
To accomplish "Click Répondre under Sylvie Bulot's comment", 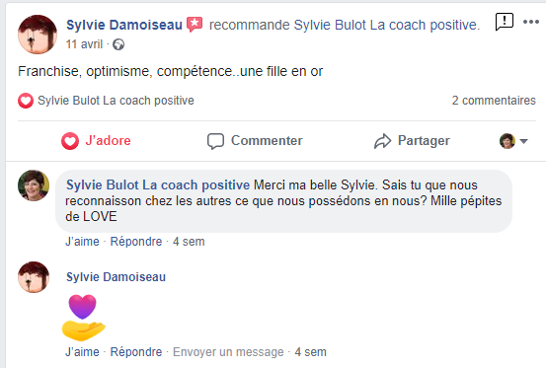I will coord(136,242).
